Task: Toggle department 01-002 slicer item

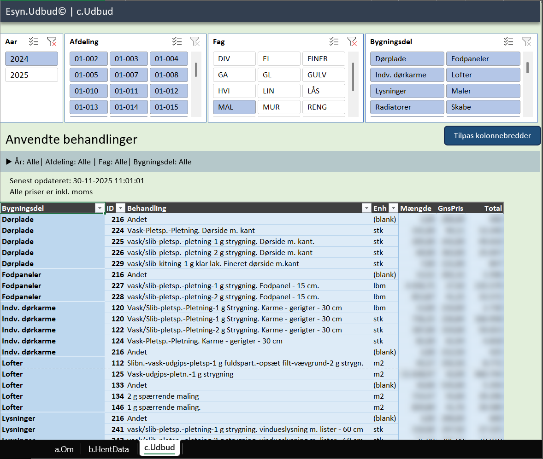Action: point(89,59)
